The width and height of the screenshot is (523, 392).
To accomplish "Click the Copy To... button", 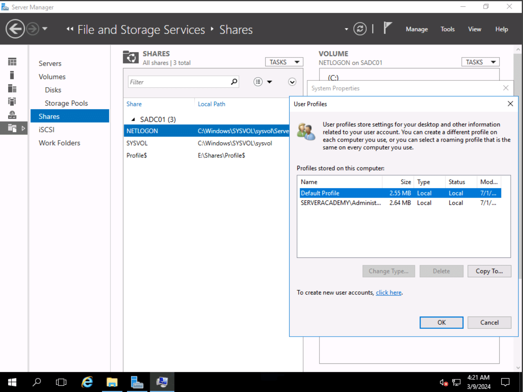I will tap(489, 271).
